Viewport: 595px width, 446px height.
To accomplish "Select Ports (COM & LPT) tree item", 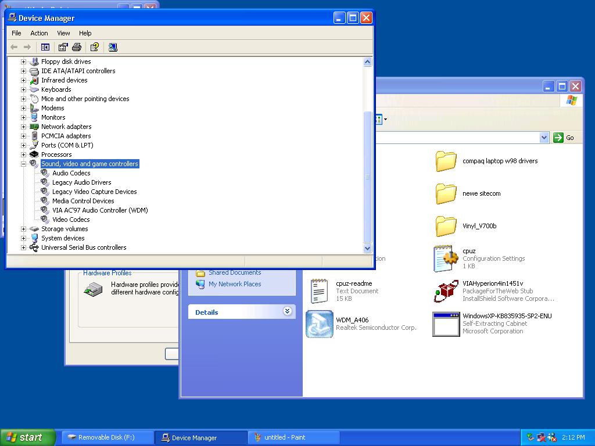I will [x=67, y=145].
